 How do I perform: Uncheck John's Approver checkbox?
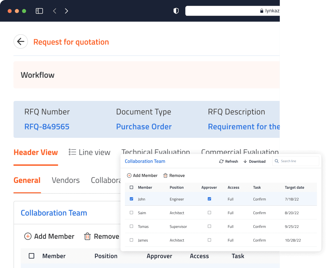click(x=209, y=199)
